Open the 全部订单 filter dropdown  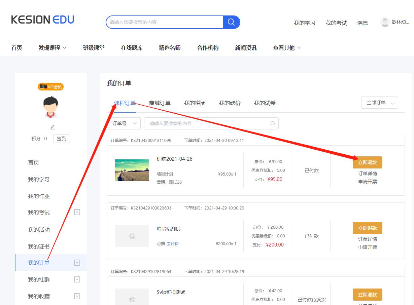(x=380, y=103)
